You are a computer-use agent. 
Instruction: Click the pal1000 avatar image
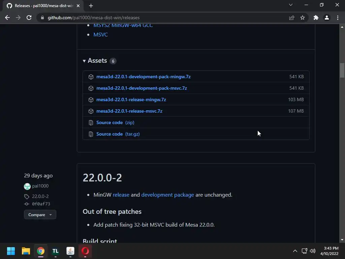pos(27,186)
